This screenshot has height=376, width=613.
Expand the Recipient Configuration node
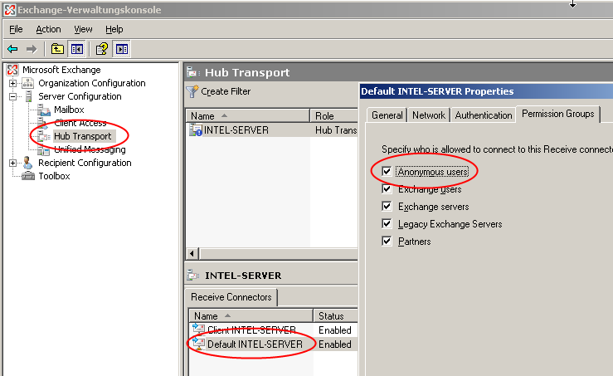pyautogui.click(x=13, y=164)
